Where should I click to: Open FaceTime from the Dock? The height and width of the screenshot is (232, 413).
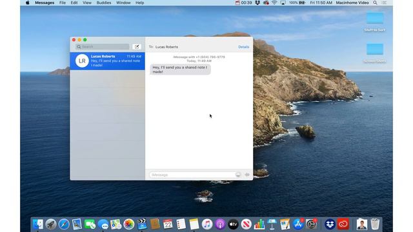90,224
